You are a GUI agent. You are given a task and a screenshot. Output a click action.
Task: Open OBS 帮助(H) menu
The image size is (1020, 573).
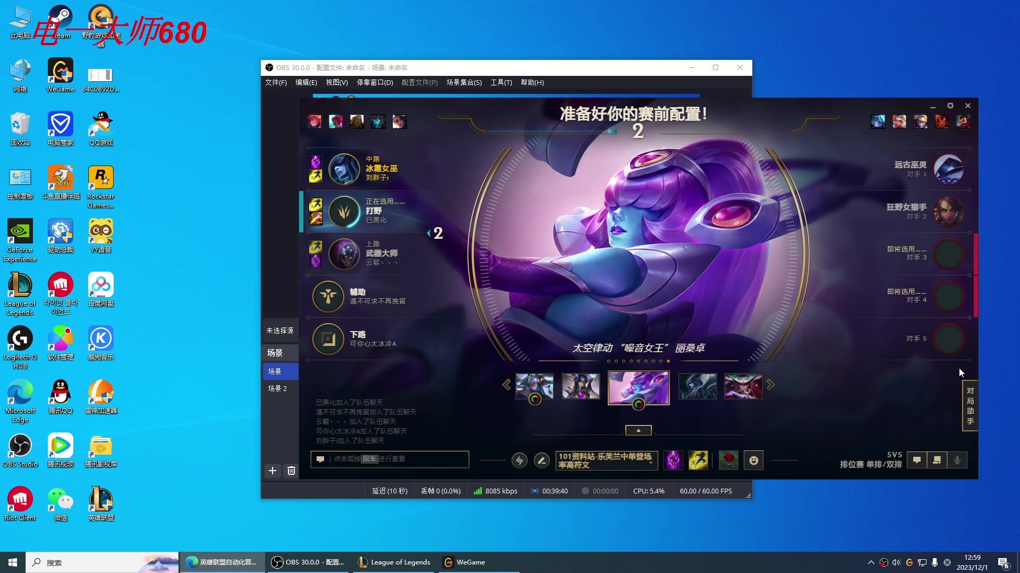[532, 82]
